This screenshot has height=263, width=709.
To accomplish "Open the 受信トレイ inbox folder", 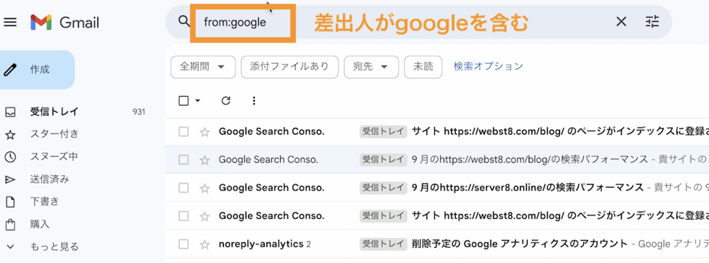I will [54, 112].
